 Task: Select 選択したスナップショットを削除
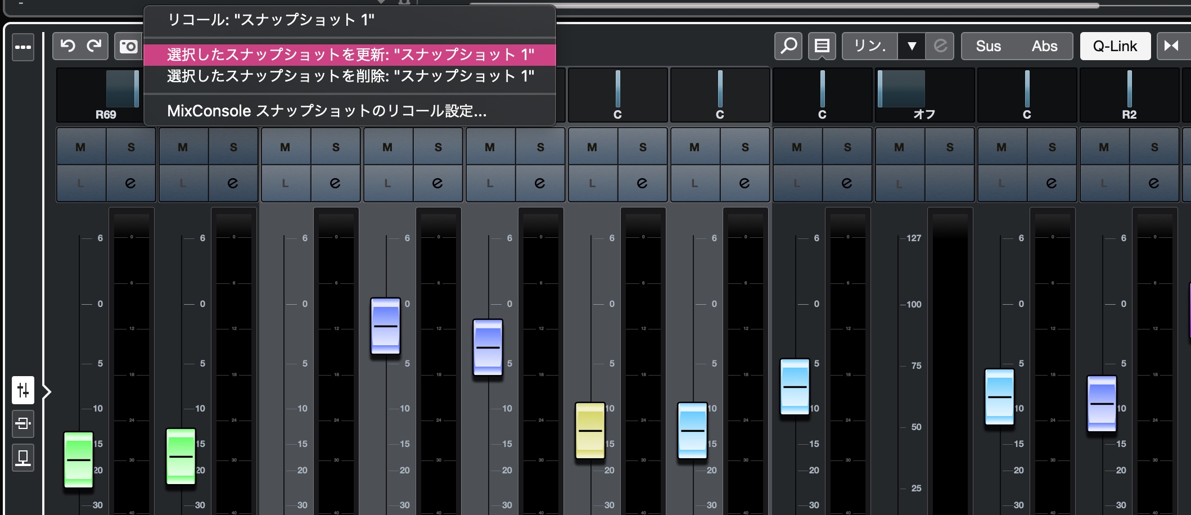(350, 76)
